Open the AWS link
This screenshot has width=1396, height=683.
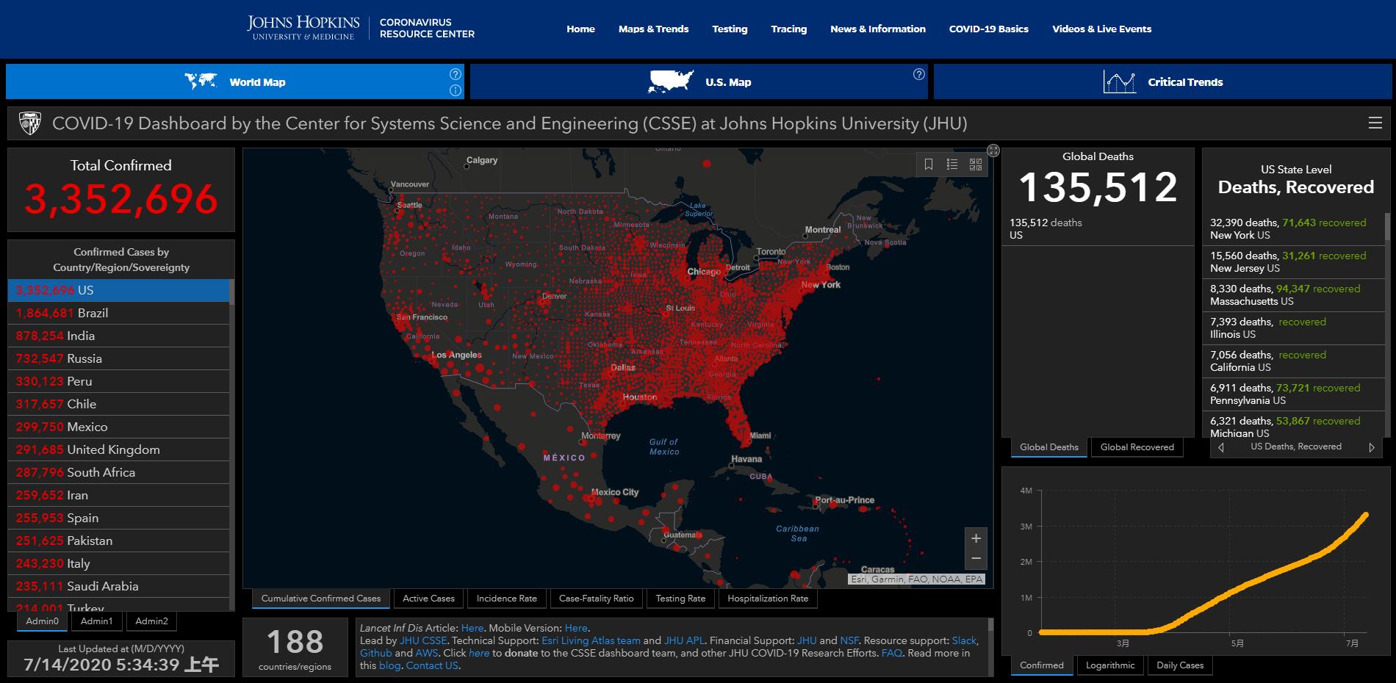pyautogui.click(x=427, y=653)
